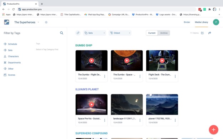
Task: Play The Dumbo - Flight De... video
Action: tap(92, 61)
